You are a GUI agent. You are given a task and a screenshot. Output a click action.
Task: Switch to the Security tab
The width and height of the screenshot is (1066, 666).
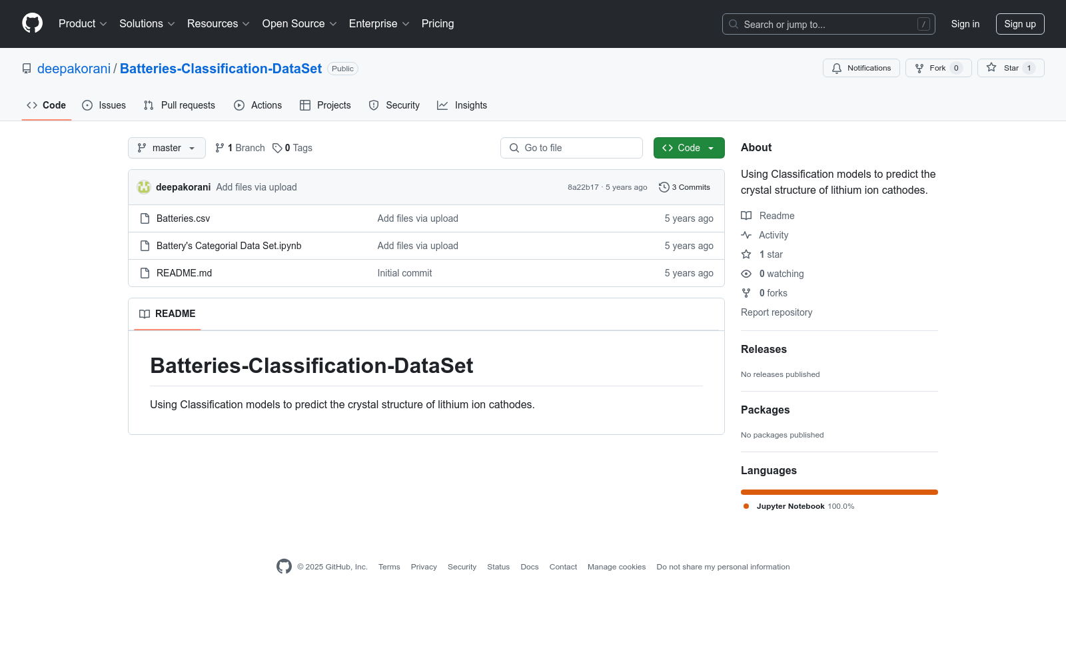click(394, 105)
